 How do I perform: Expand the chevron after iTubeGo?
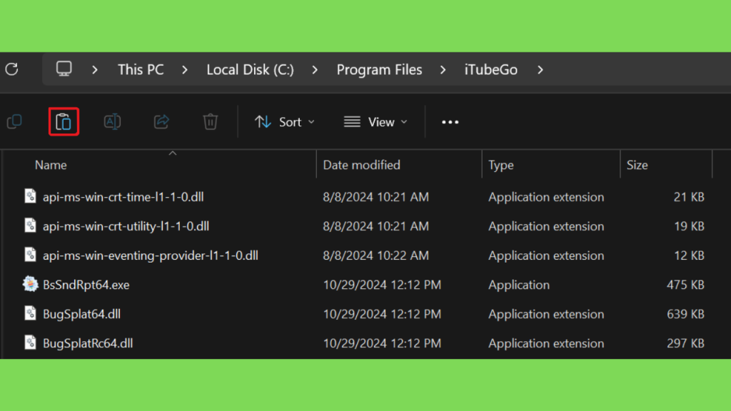click(x=540, y=70)
